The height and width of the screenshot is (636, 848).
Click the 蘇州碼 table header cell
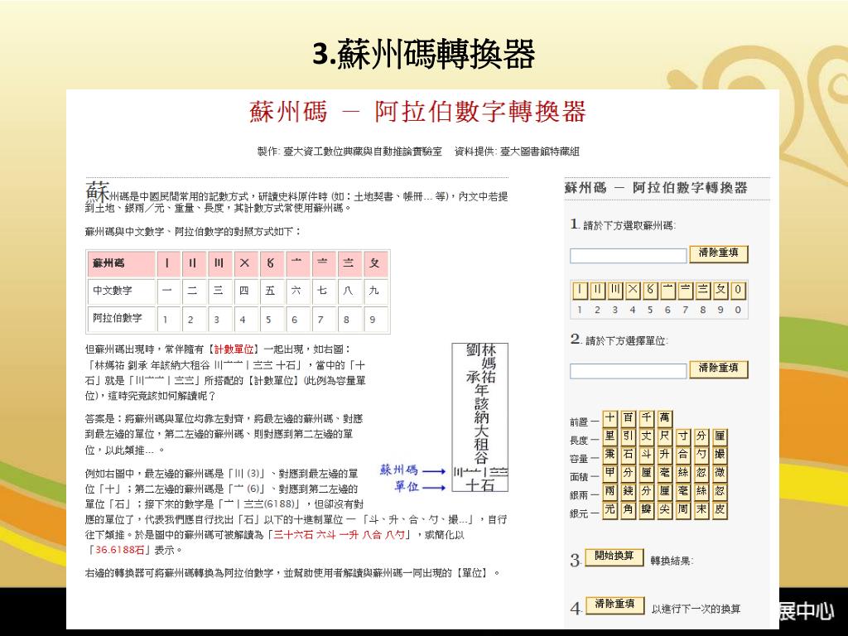pyautogui.click(x=121, y=264)
